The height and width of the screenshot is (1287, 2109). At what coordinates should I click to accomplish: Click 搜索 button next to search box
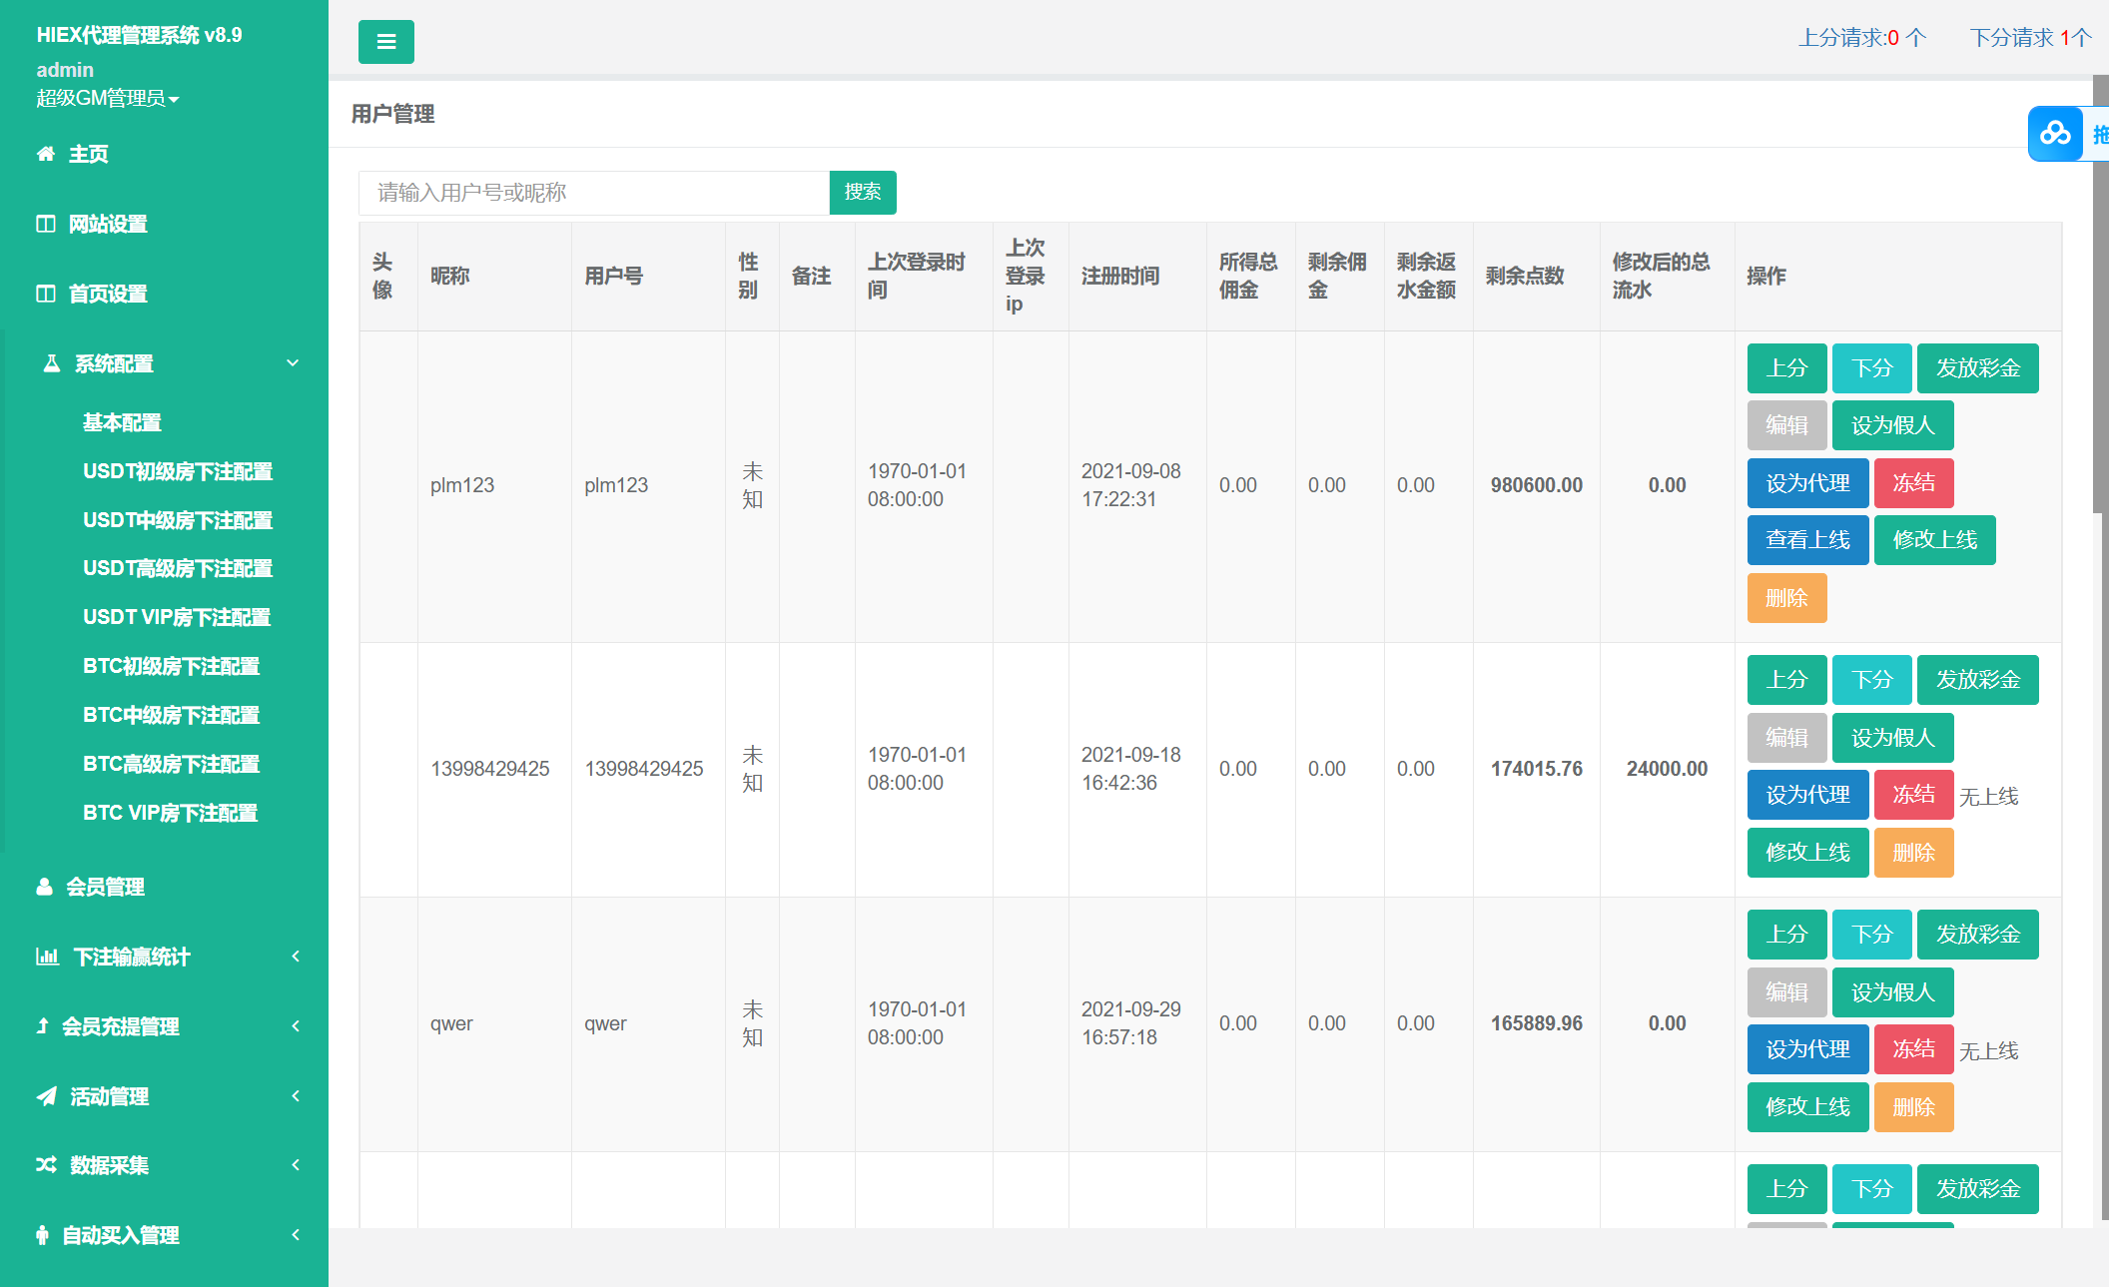(x=863, y=192)
